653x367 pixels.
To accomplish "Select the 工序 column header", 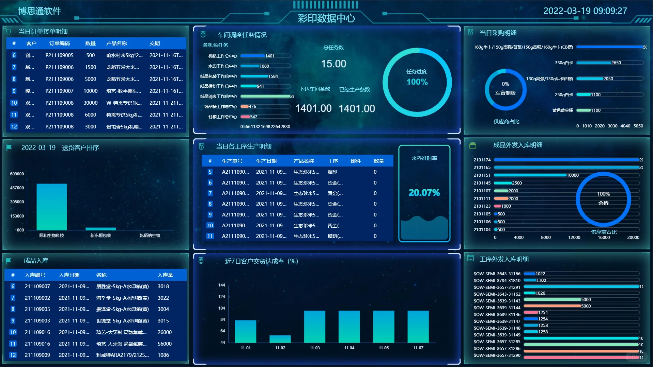I will [333, 161].
